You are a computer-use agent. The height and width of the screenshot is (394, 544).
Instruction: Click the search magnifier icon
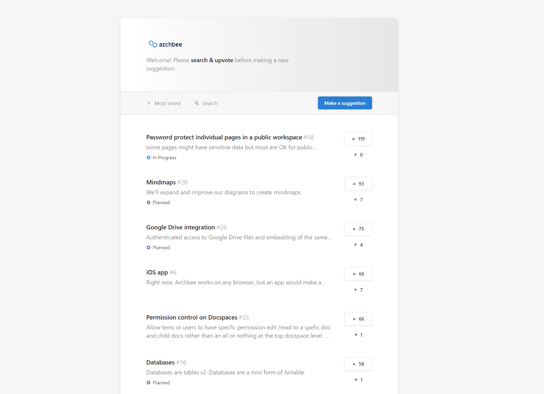197,103
